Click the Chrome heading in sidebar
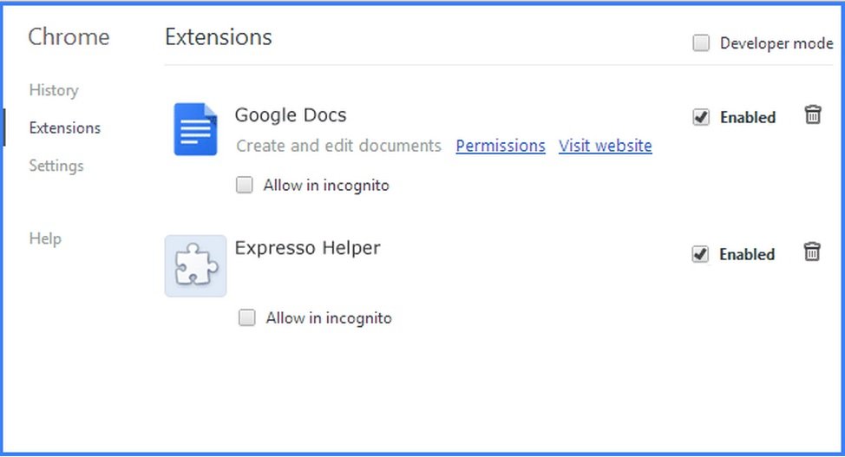Screen dimensions: 845x457 click(69, 36)
